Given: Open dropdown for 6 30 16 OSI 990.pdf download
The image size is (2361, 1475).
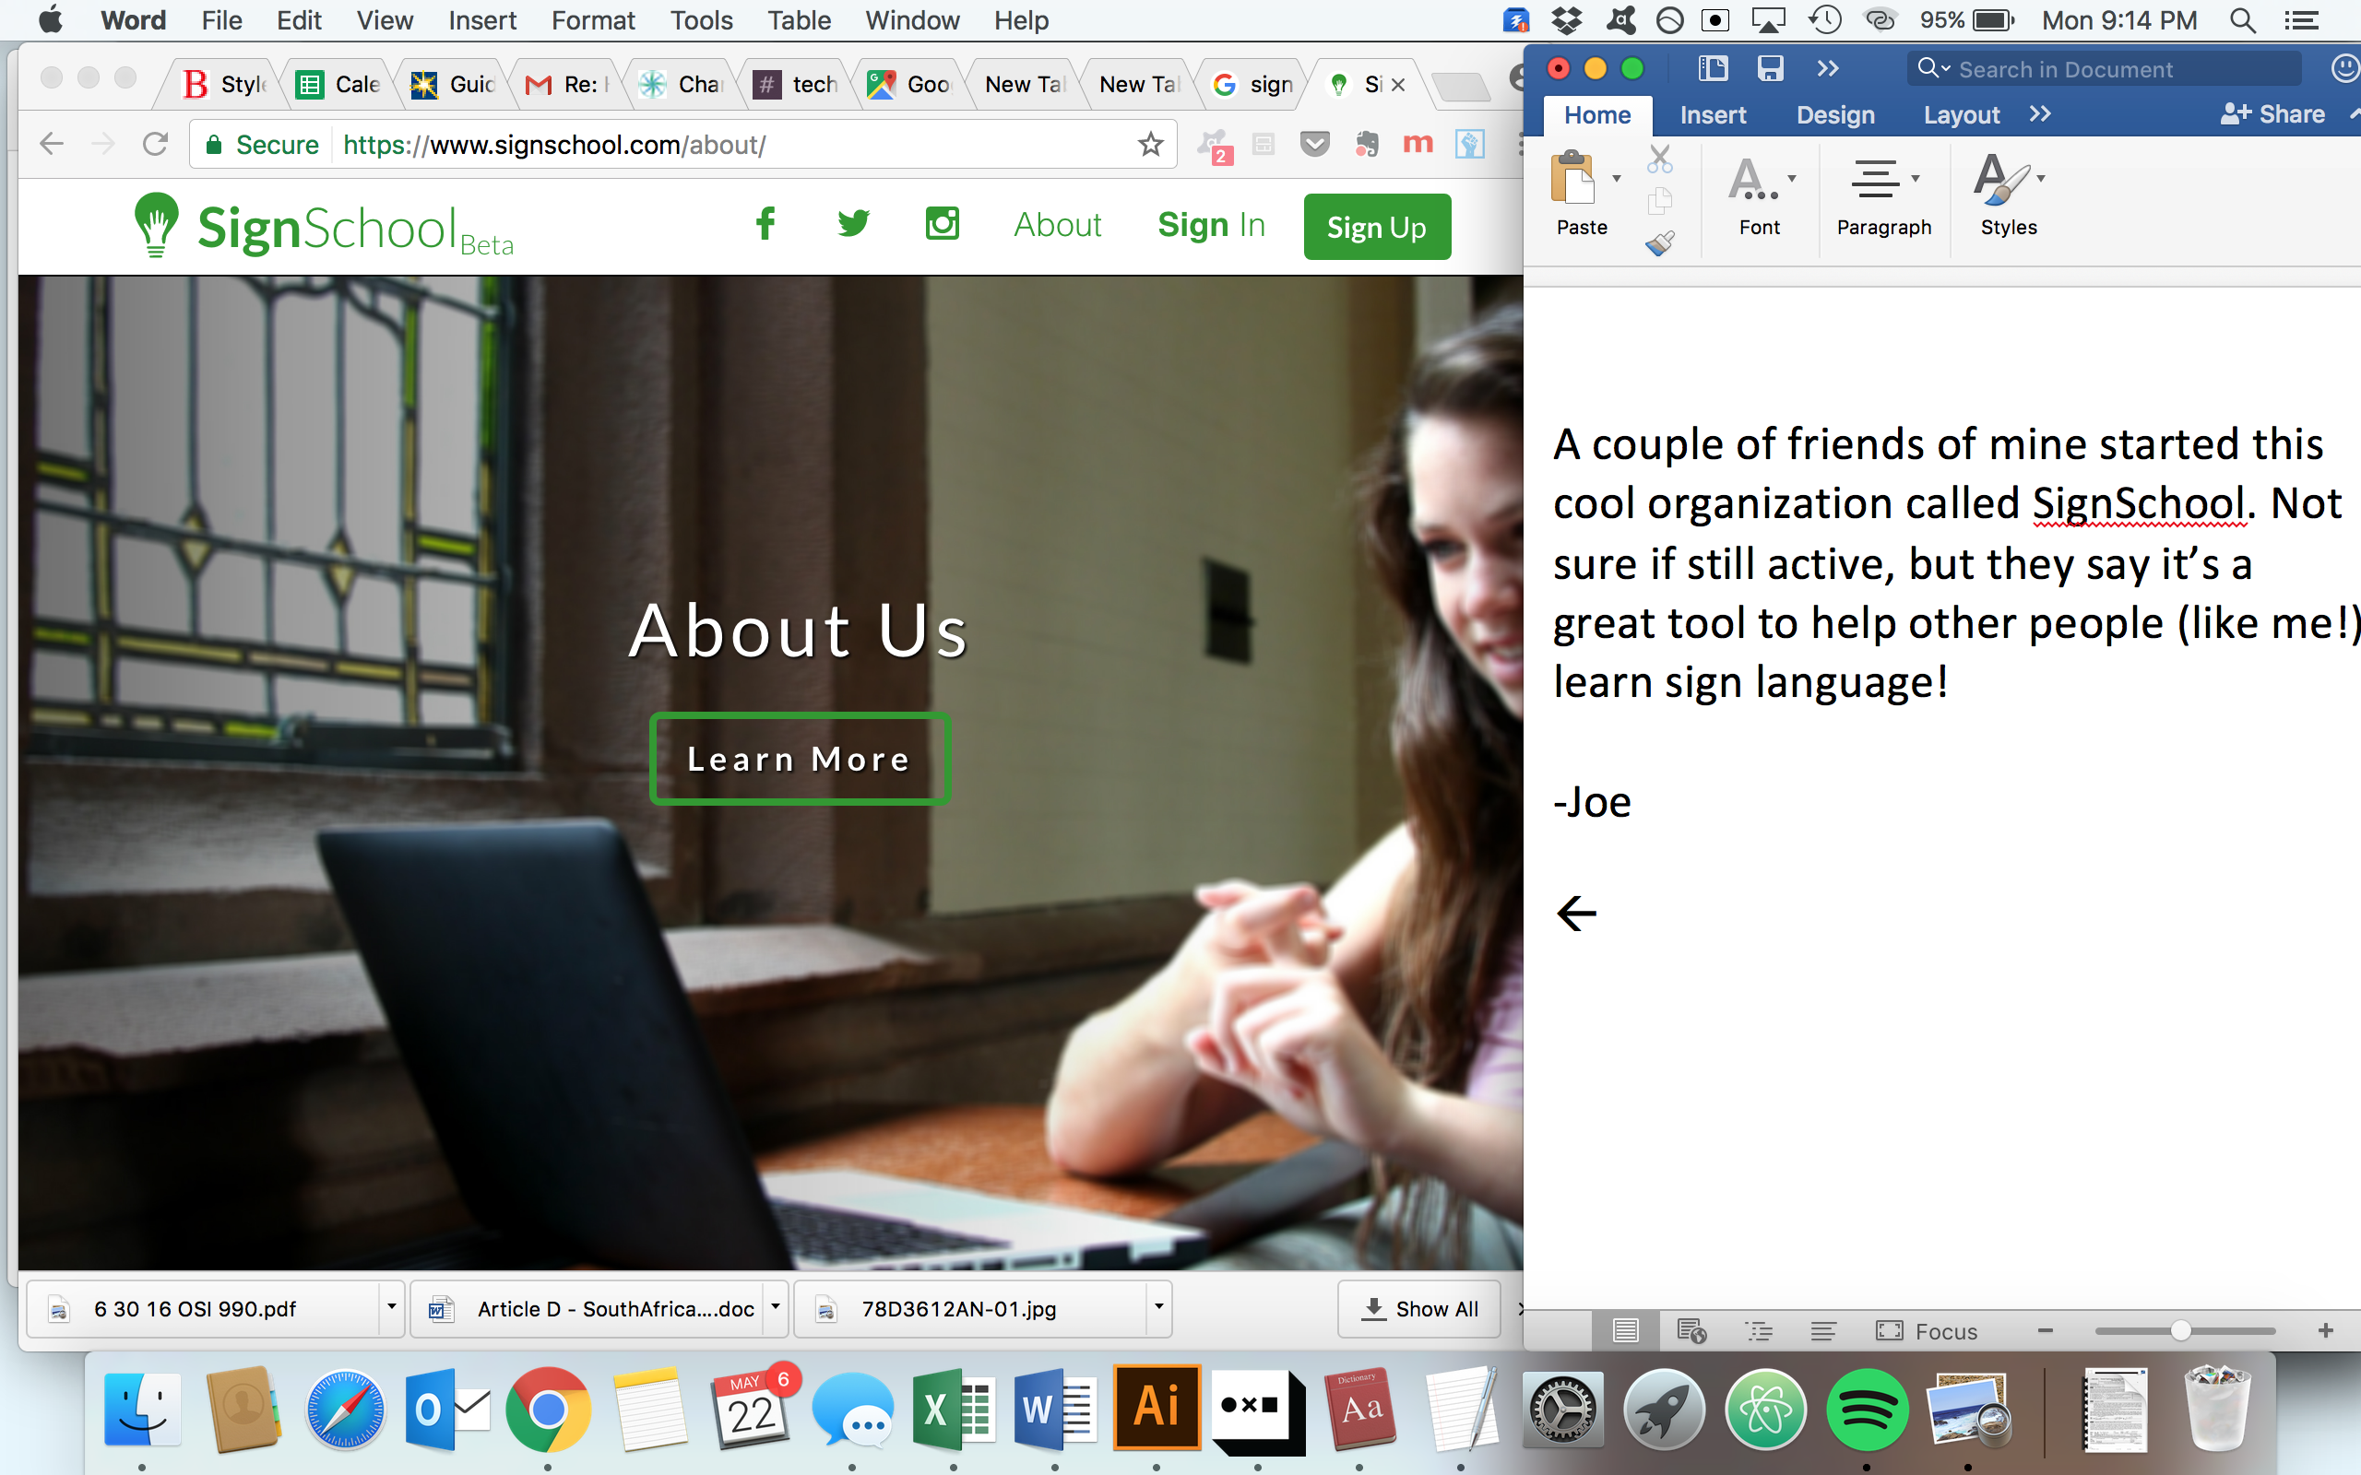Looking at the screenshot, I should point(391,1307).
